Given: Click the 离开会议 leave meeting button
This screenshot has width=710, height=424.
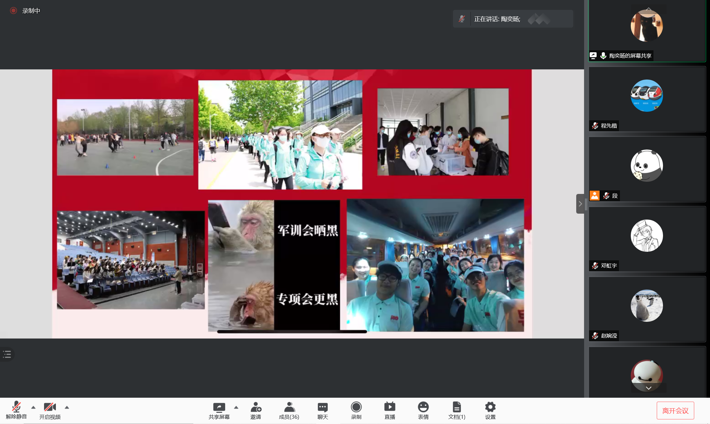Looking at the screenshot, I should [x=675, y=411].
